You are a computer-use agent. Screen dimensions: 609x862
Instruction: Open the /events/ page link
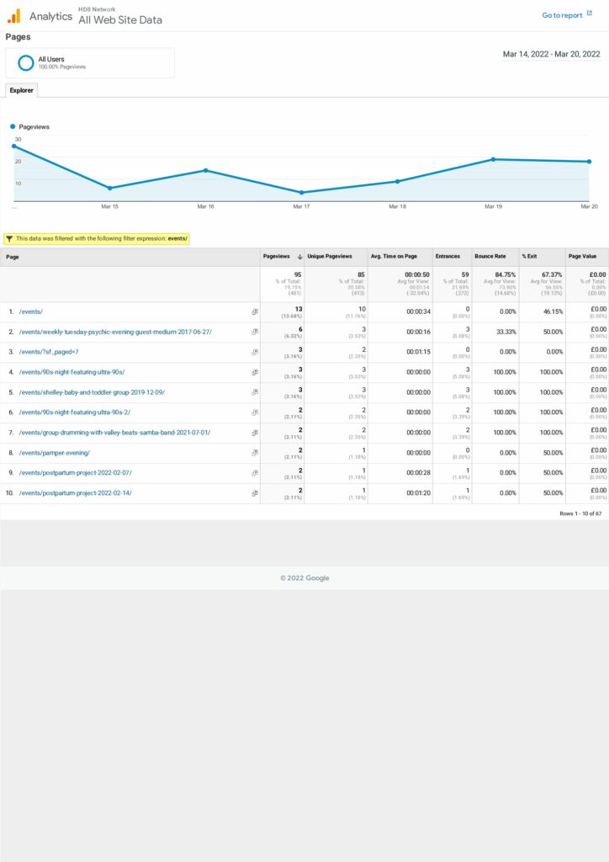coord(31,311)
